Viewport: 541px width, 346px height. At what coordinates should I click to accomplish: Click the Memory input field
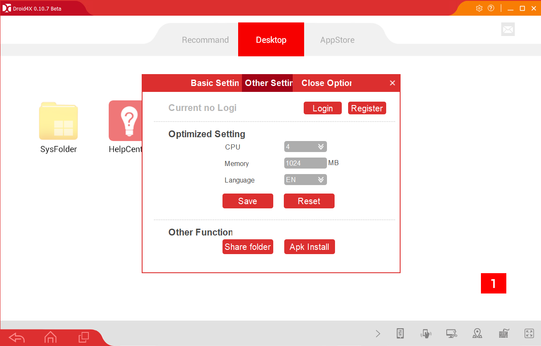305,163
